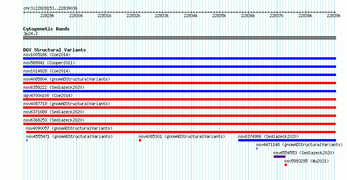This screenshot has height=180, width=347.
Task: Click the 3p24.3 band label
Action: (x=30, y=34)
